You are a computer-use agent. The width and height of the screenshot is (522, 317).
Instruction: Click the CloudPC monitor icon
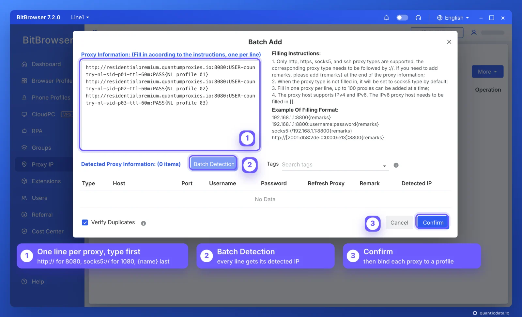(24, 114)
